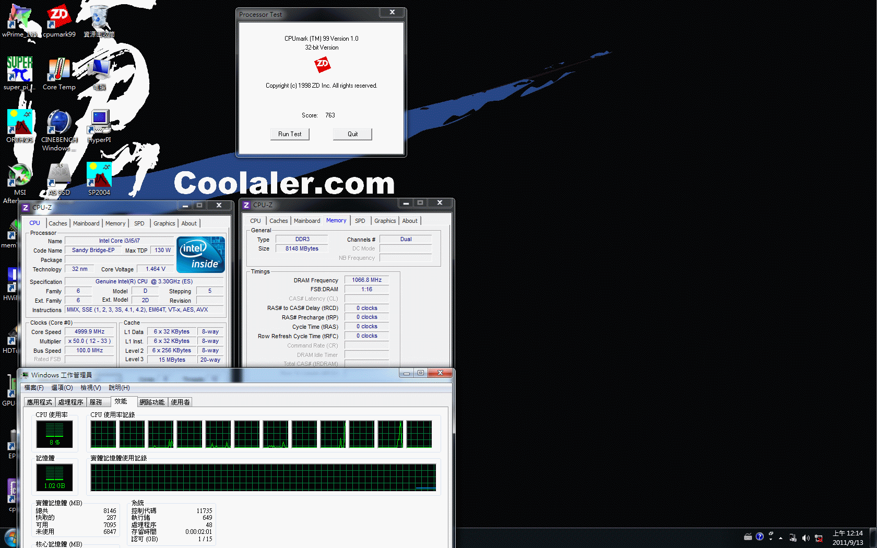Viewport: 877px width, 548px height.
Task: Click the CPU-Z Z logo in left window title
Action: coord(26,208)
